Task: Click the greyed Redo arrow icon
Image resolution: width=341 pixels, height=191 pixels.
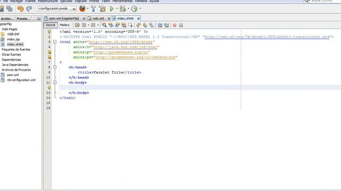Action: [29, 8]
